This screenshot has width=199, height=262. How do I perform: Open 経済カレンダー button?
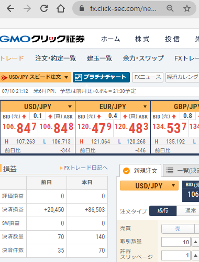182,77
